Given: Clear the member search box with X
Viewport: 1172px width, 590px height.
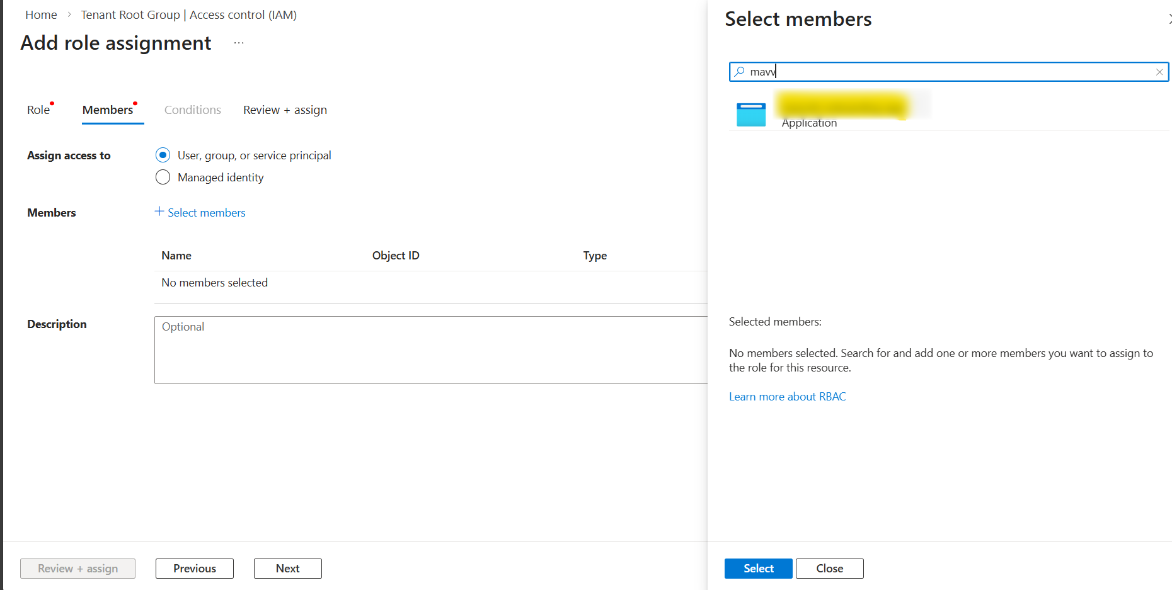Looking at the screenshot, I should [1159, 72].
